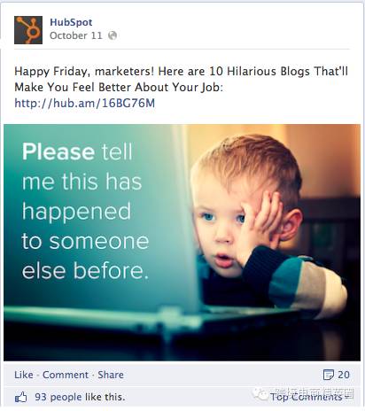Click the thumbs-up likes icon
Viewport: 365px width, 411px height.
click(20, 397)
